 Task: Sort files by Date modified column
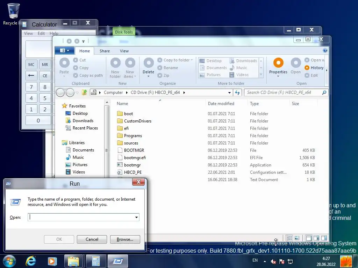click(221, 103)
